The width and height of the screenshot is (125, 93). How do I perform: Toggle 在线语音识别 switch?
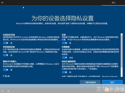point(6,43)
